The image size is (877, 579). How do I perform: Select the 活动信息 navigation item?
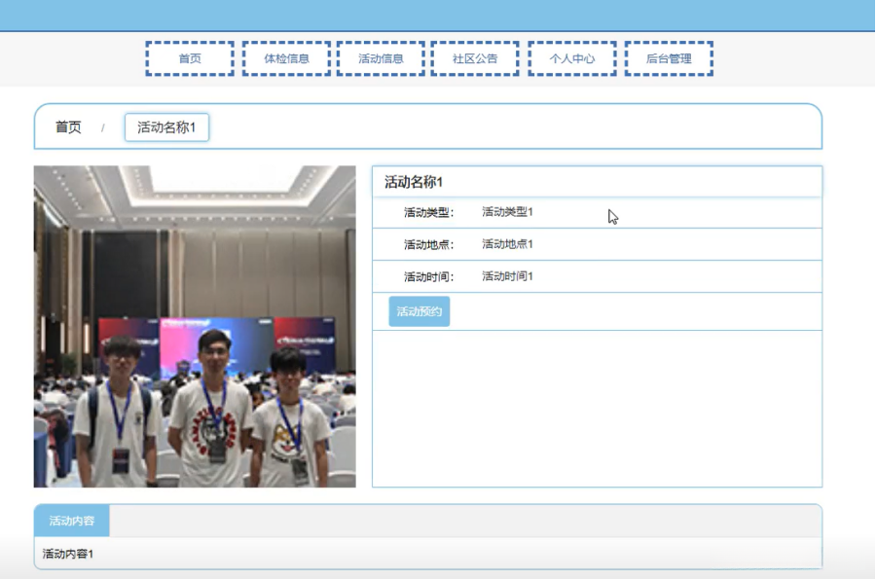point(381,58)
